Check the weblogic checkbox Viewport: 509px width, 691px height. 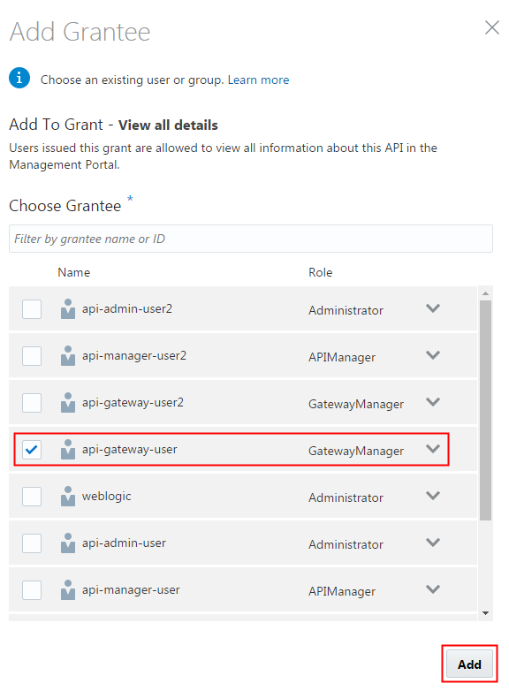click(32, 497)
